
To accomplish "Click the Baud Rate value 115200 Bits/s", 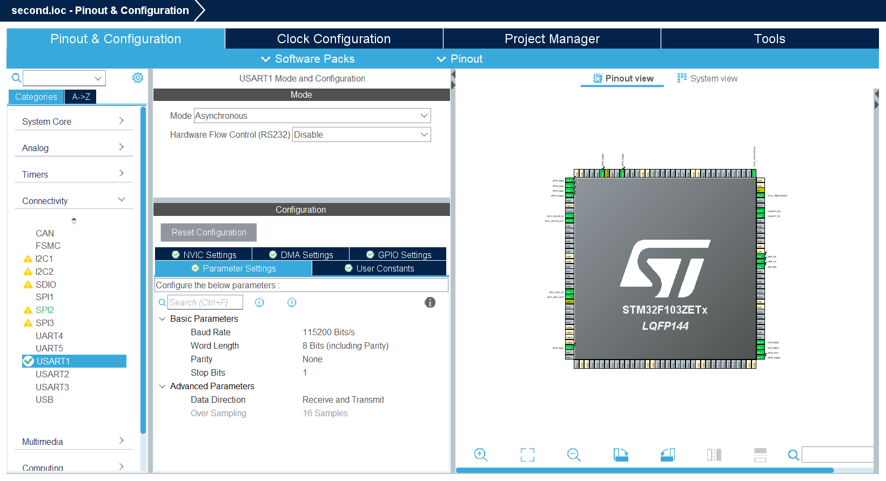I will click(x=328, y=332).
